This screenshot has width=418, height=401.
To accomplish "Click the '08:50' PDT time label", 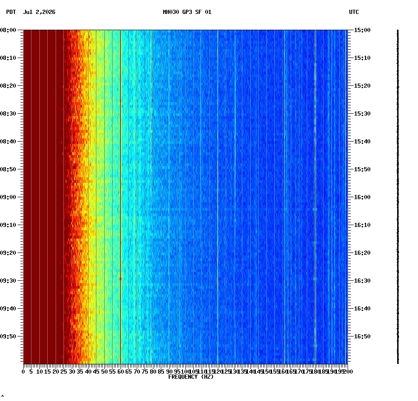I will click(8, 169).
